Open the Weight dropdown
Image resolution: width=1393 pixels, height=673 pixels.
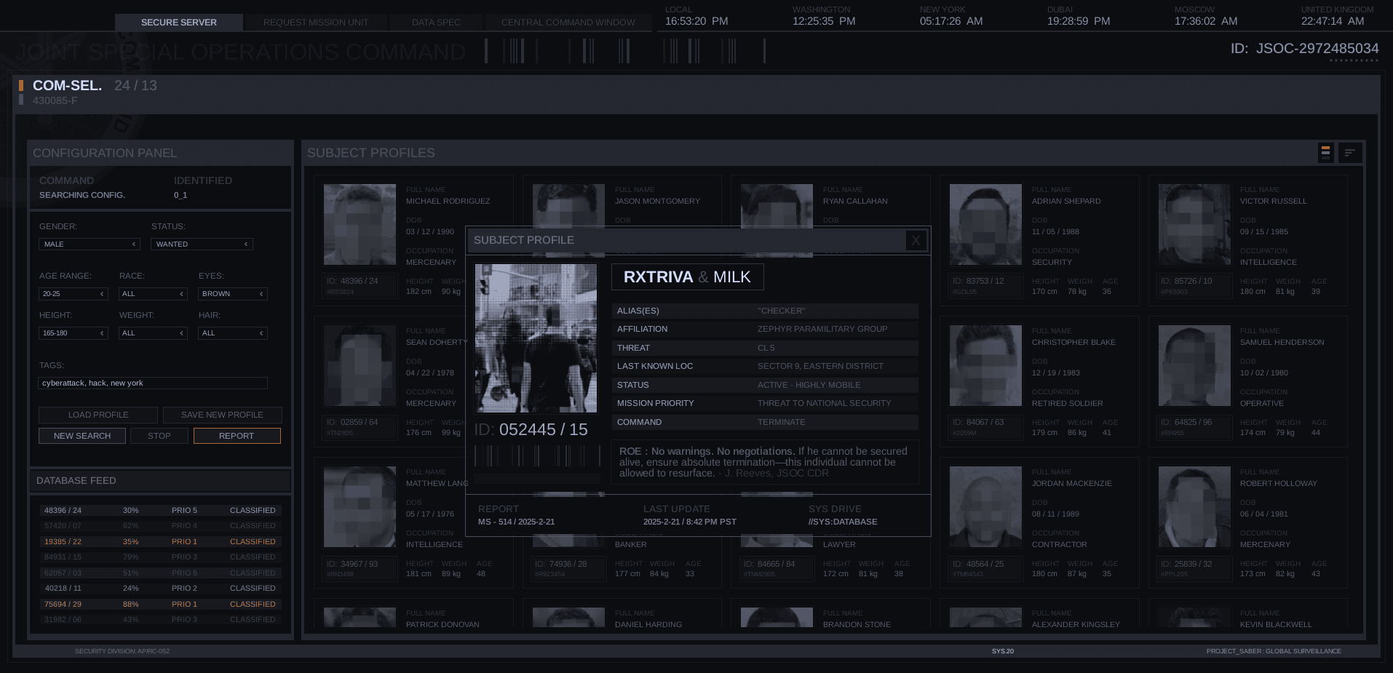click(153, 333)
